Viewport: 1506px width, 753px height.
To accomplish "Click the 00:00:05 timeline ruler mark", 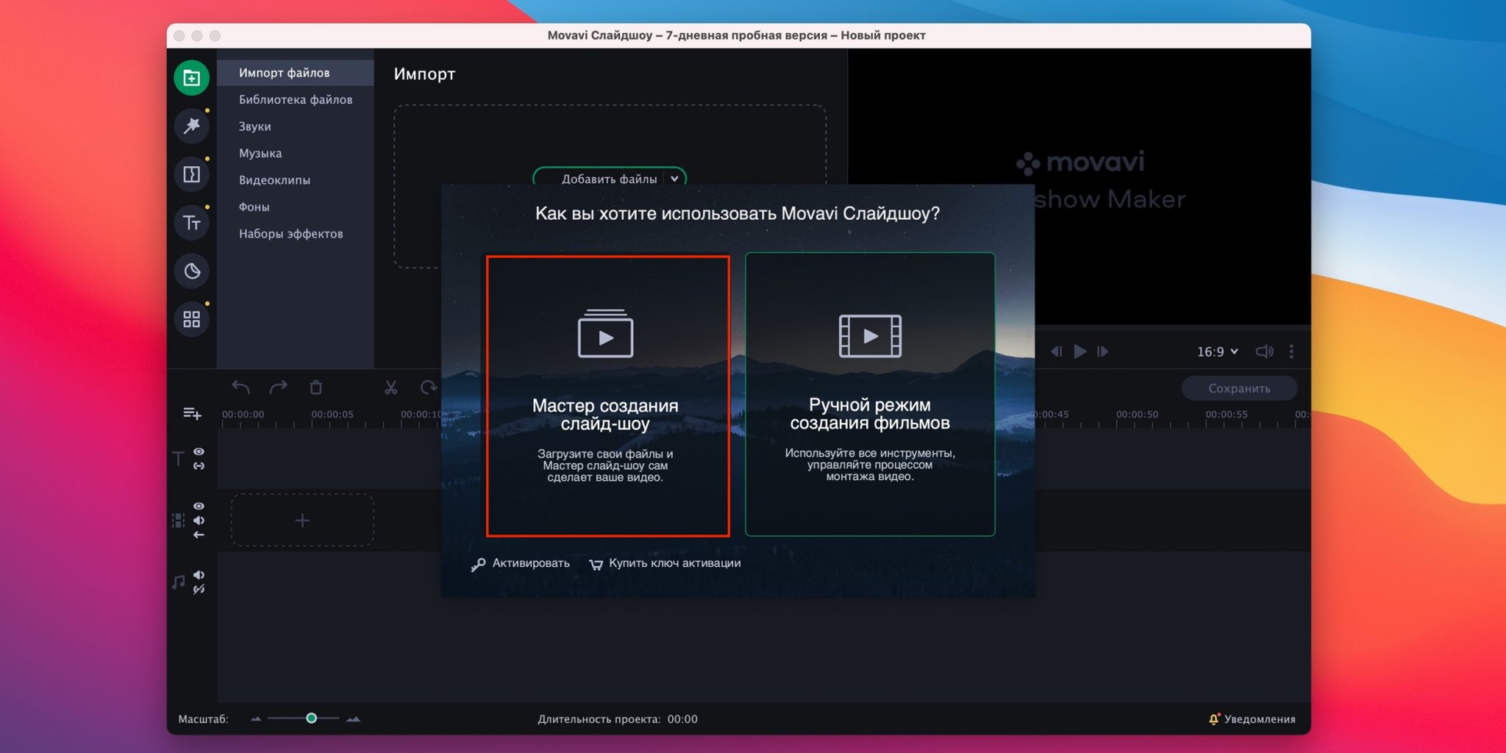I will tap(332, 415).
